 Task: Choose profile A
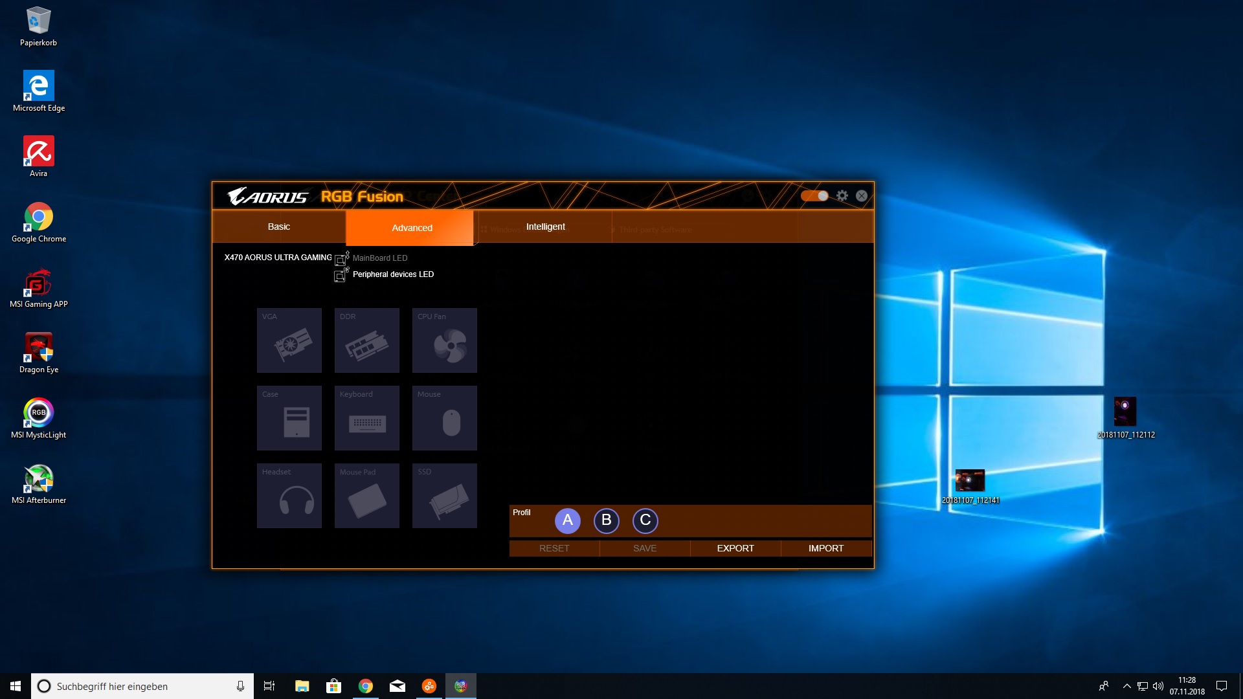[x=568, y=520]
